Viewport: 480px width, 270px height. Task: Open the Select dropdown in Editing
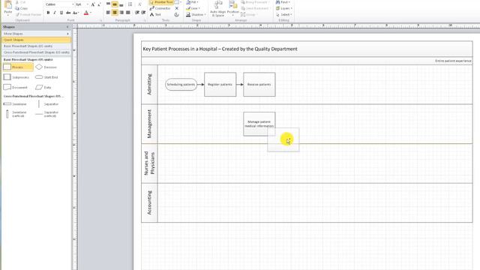[x=283, y=14]
